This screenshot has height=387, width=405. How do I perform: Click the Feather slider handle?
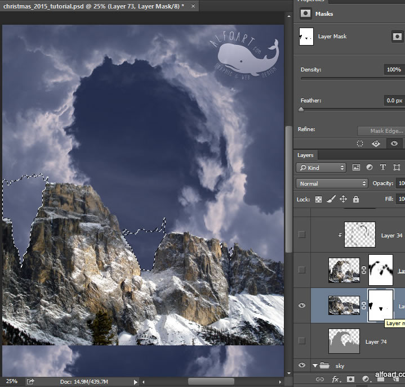[x=301, y=109]
